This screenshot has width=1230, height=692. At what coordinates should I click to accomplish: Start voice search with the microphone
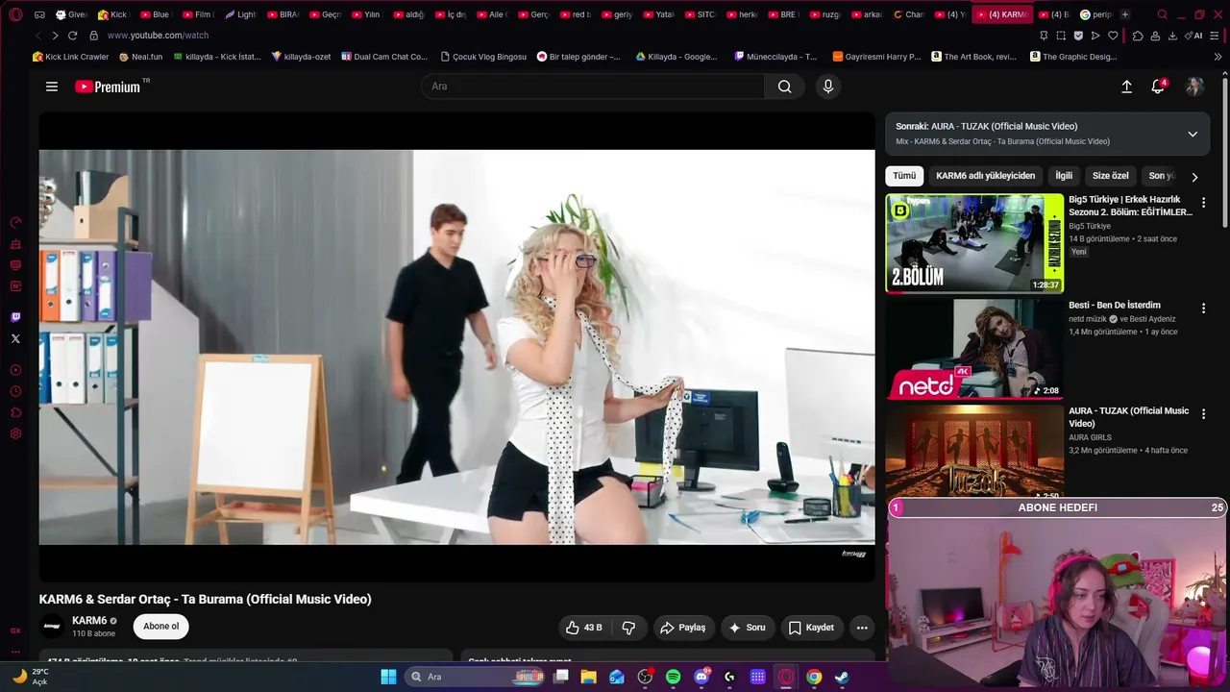(828, 86)
